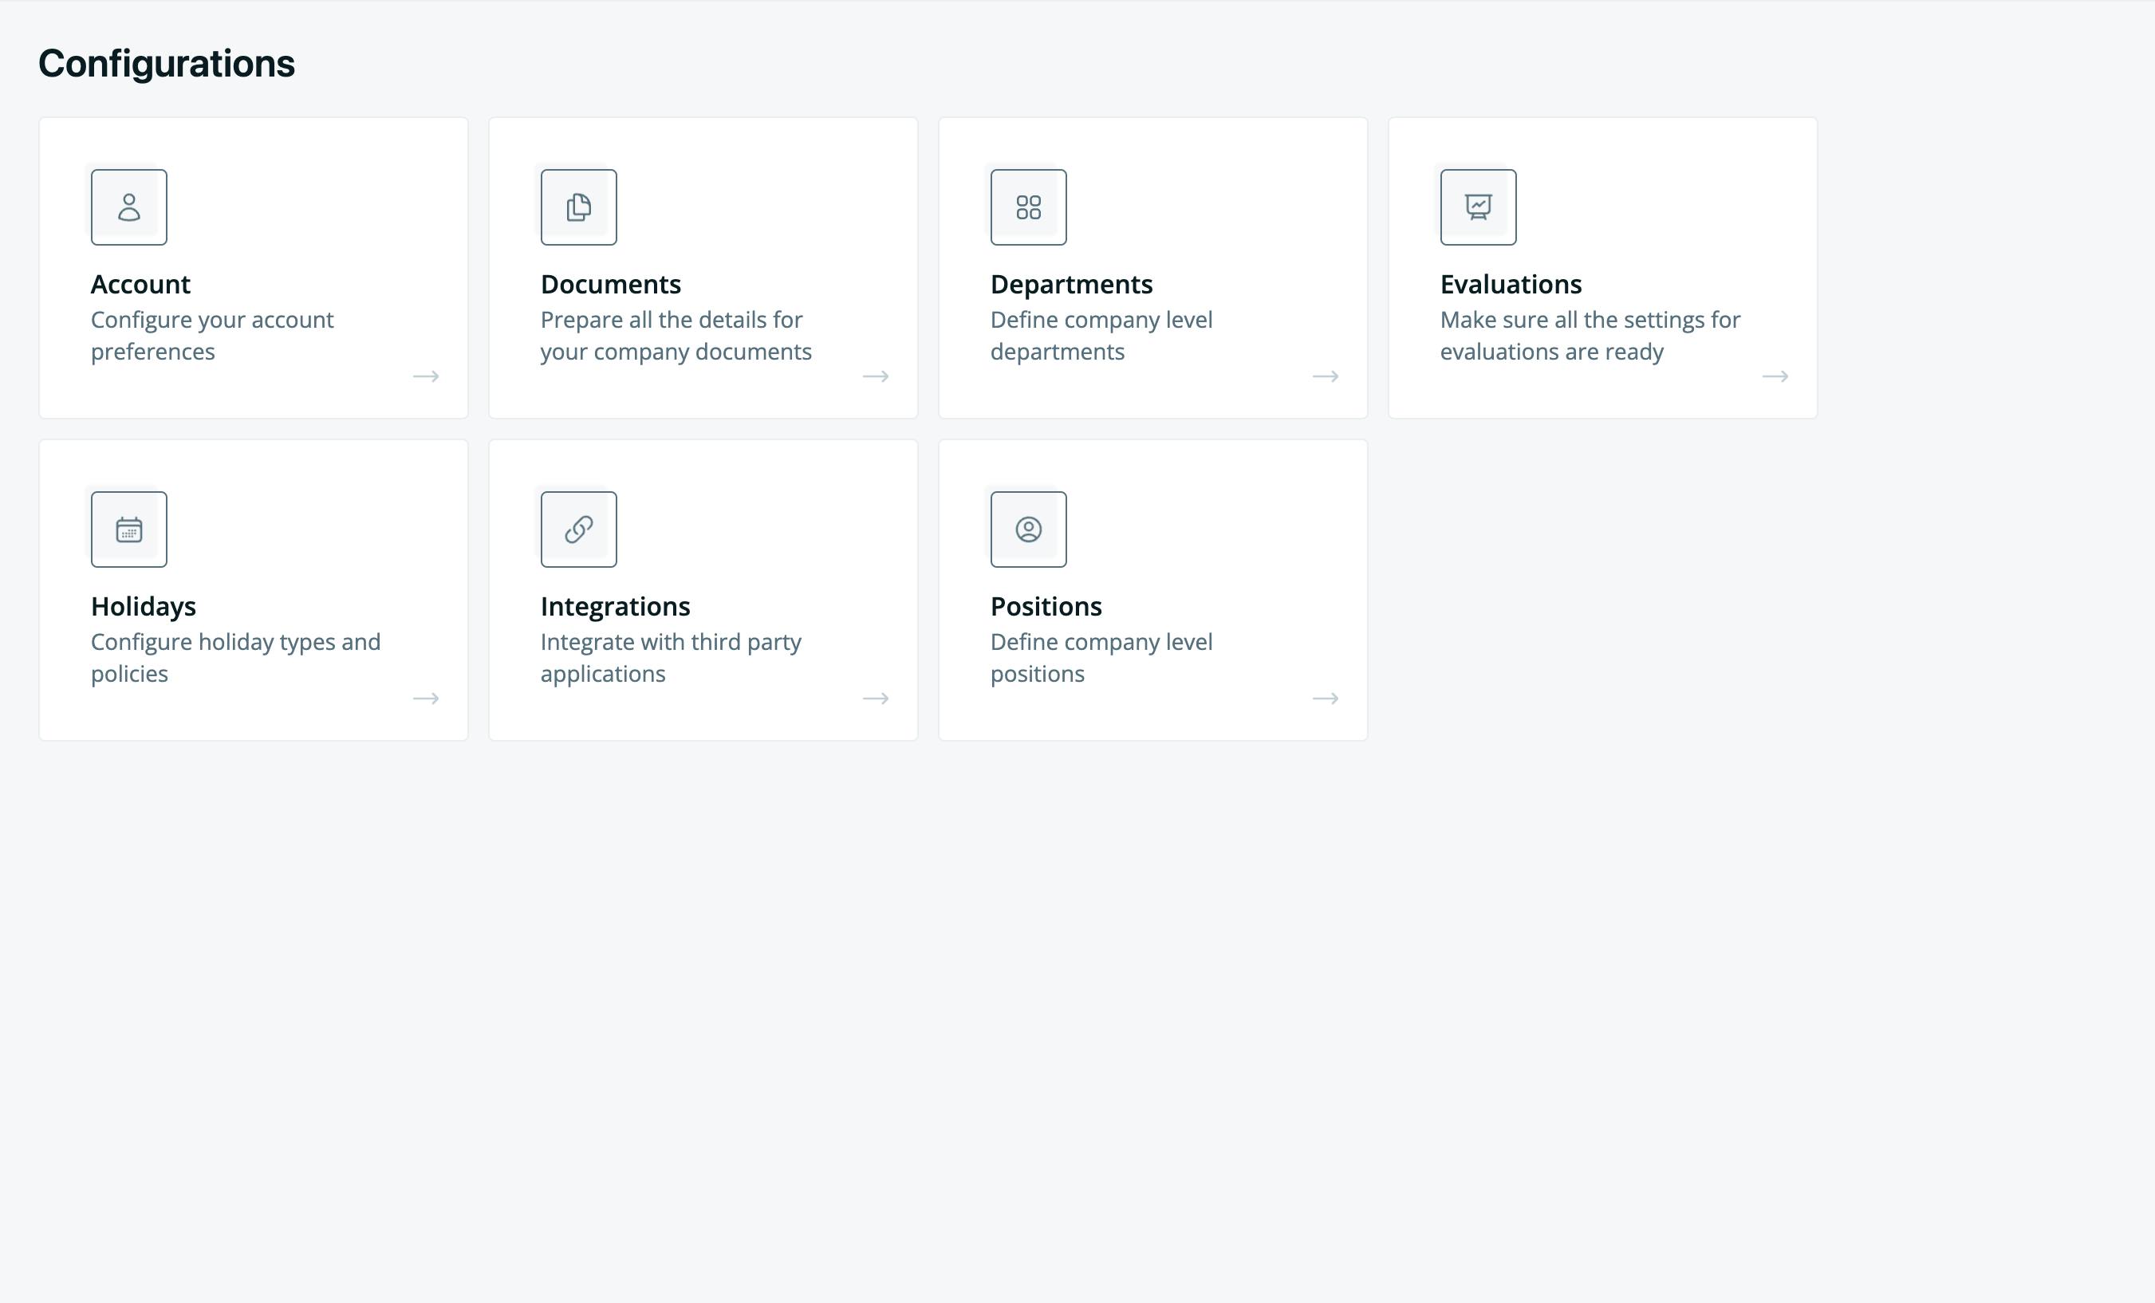Click the arrow on the Departments card
2155x1303 pixels.
pos(1326,376)
